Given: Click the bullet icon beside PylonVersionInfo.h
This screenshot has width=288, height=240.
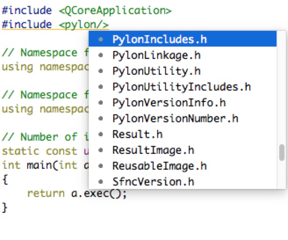Looking at the screenshot, I should coord(101,102).
